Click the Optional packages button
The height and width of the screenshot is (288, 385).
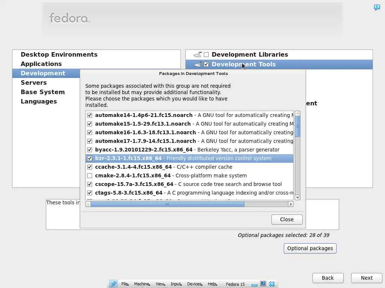pyautogui.click(x=310, y=248)
